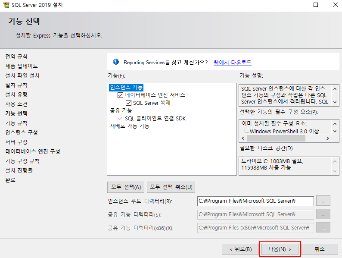Select 인스턴스 기능 tree node

click(126, 88)
